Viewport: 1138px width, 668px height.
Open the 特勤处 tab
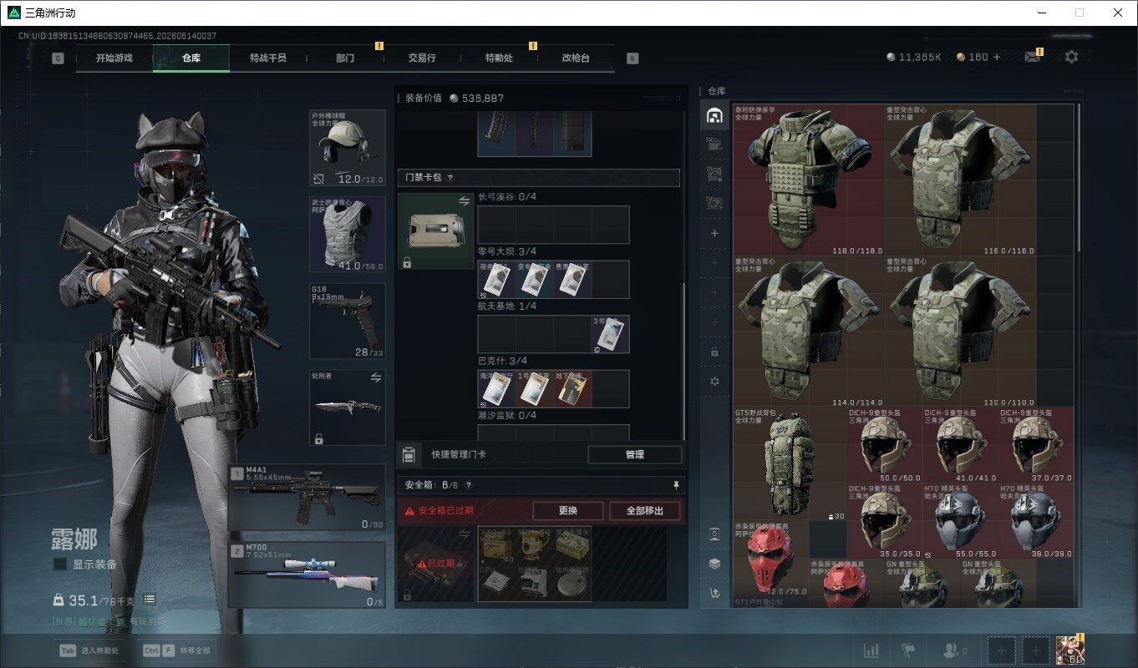pos(499,58)
